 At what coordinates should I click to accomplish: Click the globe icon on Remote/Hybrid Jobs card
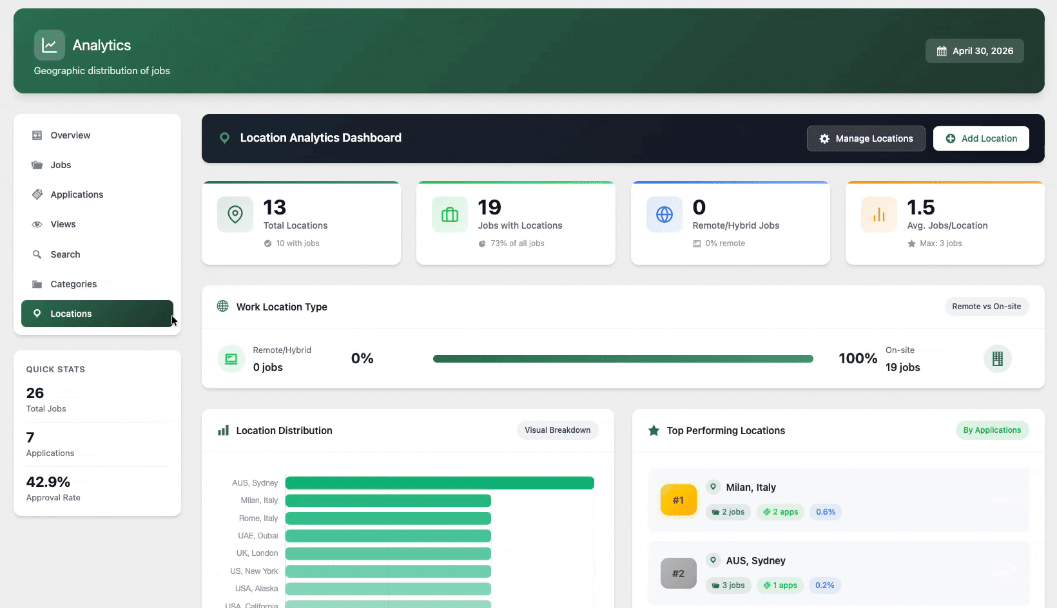[664, 214]
